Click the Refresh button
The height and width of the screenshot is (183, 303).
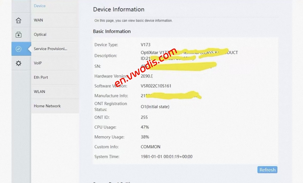click(267, 170)
